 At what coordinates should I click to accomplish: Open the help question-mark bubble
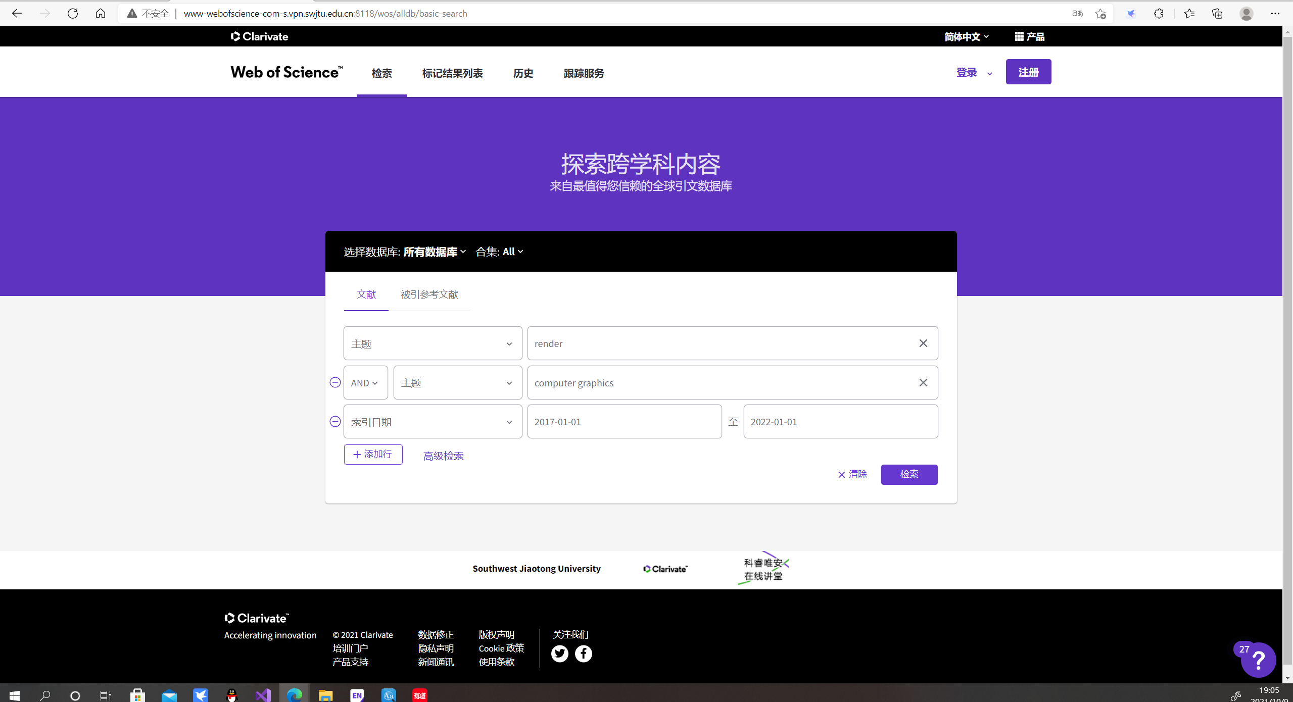(1258, 660)
